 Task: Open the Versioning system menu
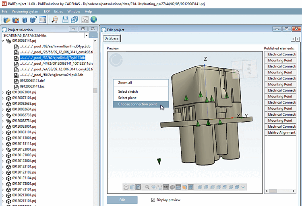26,11
